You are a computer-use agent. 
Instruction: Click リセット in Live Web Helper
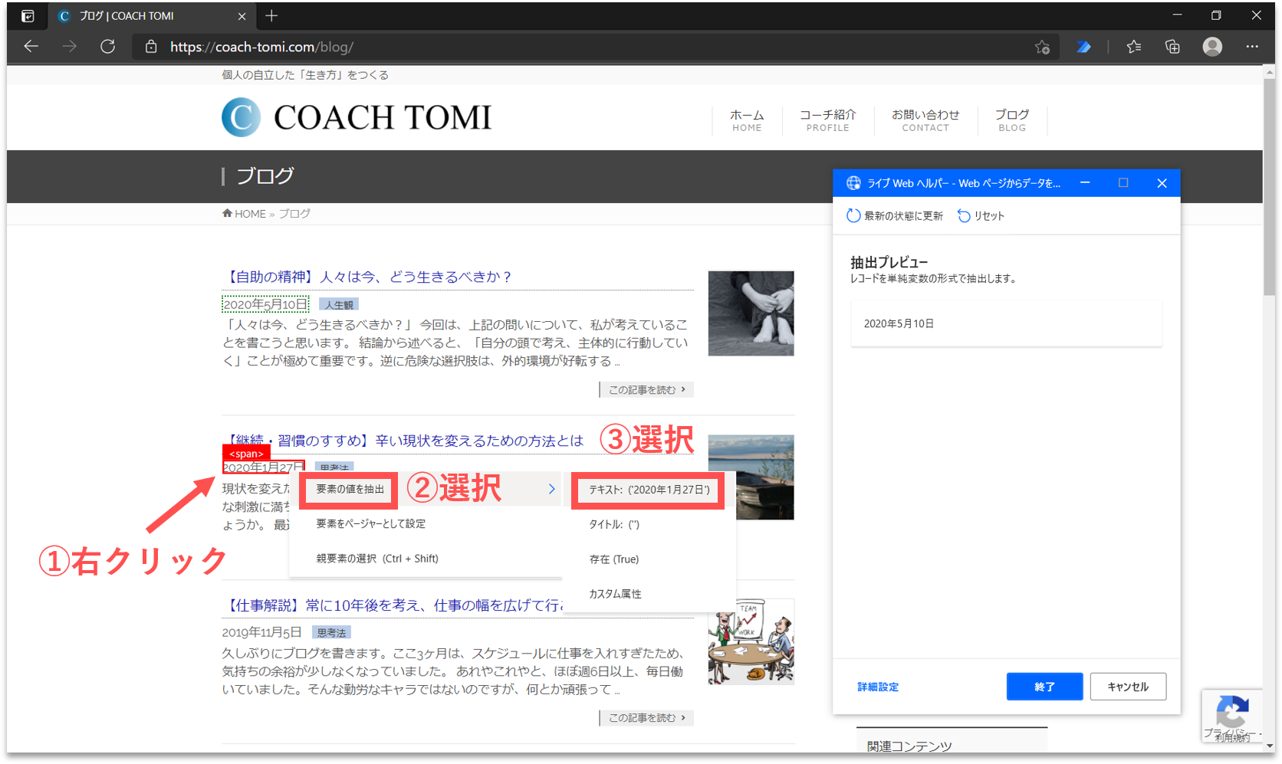point(981,216)
